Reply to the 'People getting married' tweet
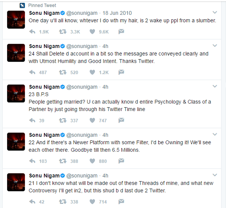Image resolution: width=226 pixels, height=208 pixels. tap(32, 120)
